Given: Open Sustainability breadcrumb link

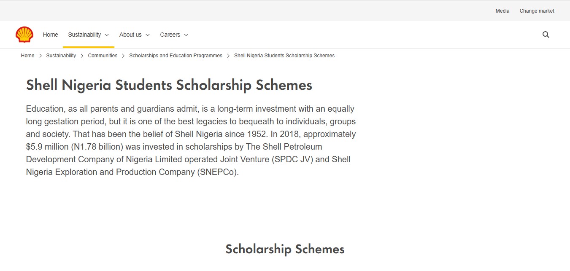Looking at the screenshot, I should coord(61,56).
